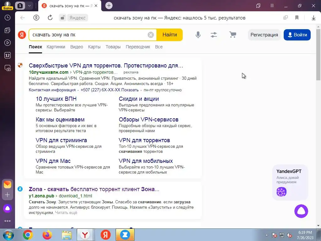Image resolution: width=321 pixels, height=241 pixels.
Task: Click the red Yandex logo beside search box
Action: [x=22, y=35]
